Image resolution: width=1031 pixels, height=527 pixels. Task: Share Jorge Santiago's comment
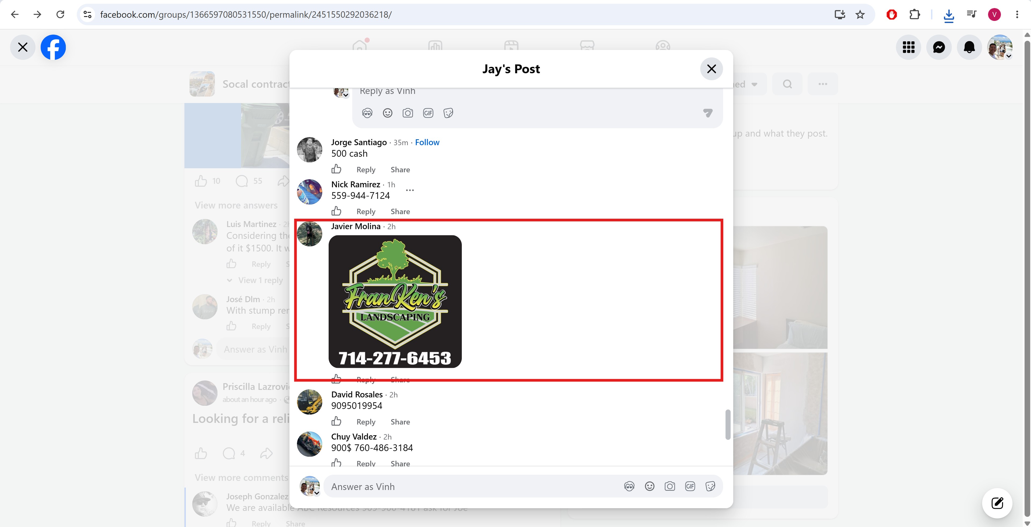pyautogui.click(x=400, y=170)
